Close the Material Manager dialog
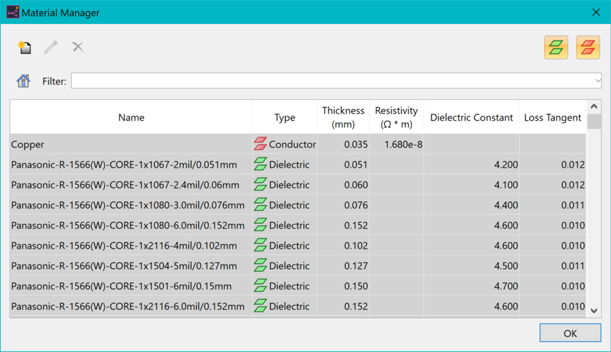This screenshot has width=611, height=352. [x=596, y=12]
